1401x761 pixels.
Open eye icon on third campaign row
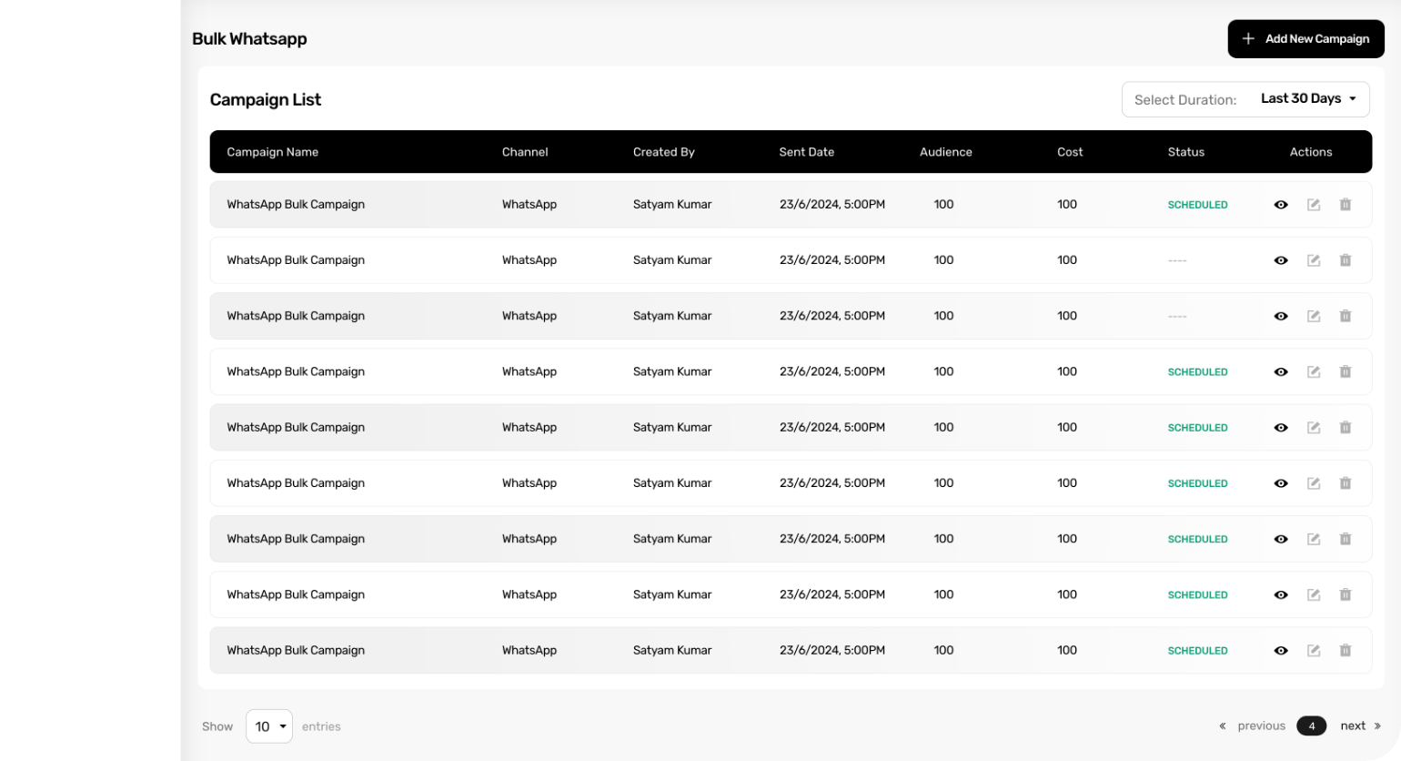1281,316
